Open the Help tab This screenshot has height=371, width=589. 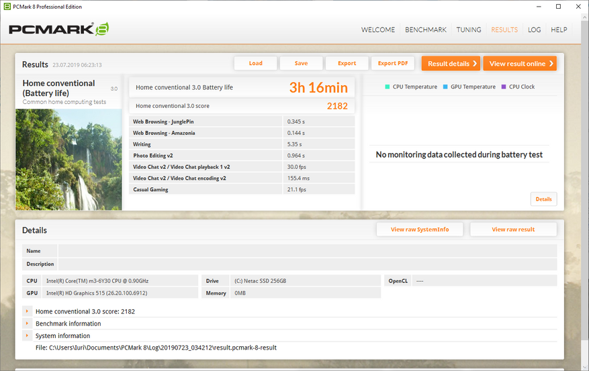tap(559, 30)
